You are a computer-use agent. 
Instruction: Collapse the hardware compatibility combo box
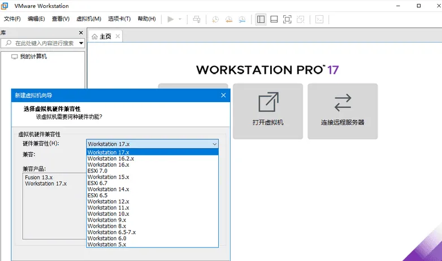[214, 144]
